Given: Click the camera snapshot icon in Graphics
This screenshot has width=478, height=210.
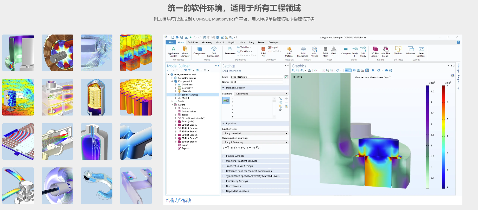Looking at the screenshot, I should coord(386,70).
